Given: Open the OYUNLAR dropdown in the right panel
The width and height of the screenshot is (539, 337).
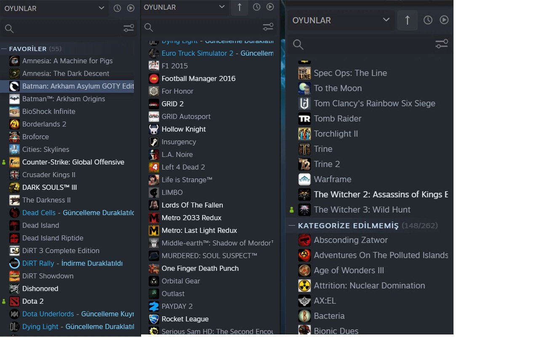Looking at the screenshot, I should [341, 20].
